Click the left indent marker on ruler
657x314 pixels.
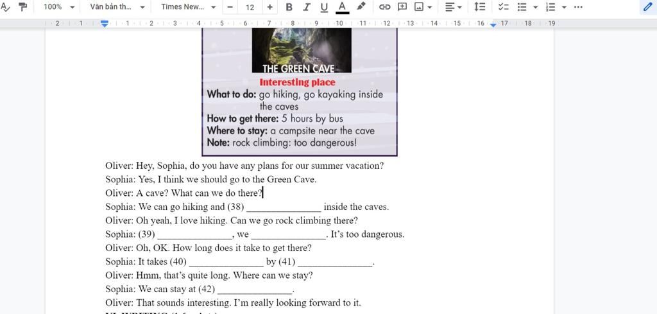coord(105,24)
